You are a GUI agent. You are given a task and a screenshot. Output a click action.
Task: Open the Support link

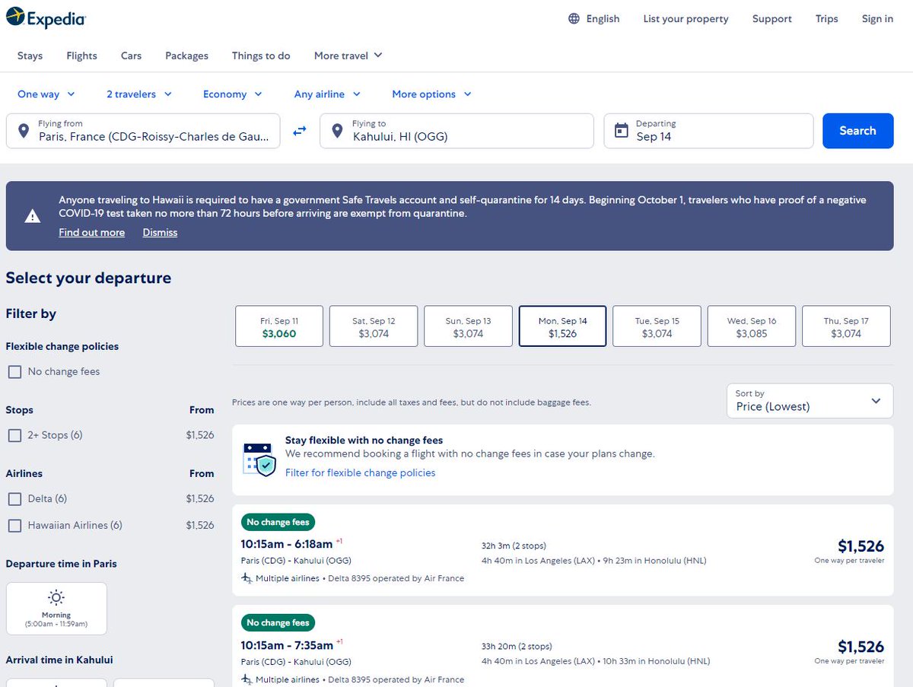coord(772,19)
